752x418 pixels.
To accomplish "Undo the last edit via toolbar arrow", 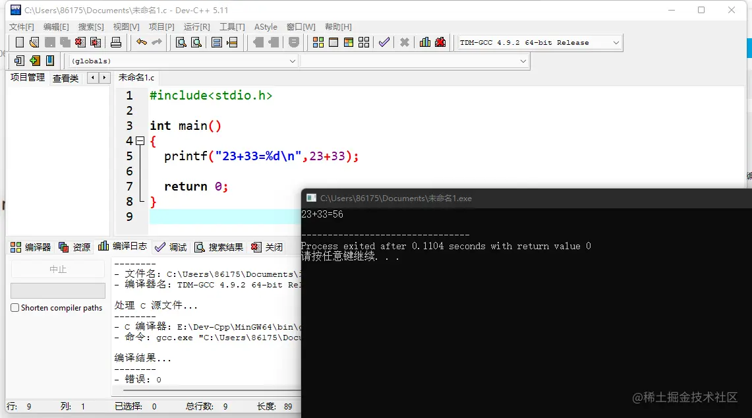I will pyautogui.click(x=142, y=42).
